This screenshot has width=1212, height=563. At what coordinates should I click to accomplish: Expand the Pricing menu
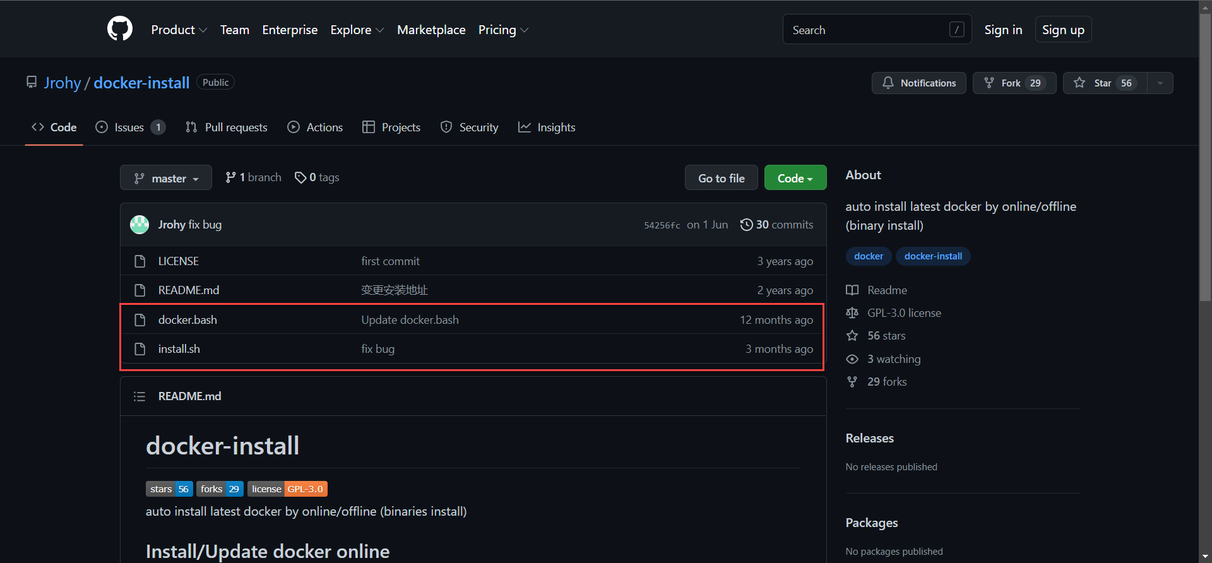click(503, 30)
